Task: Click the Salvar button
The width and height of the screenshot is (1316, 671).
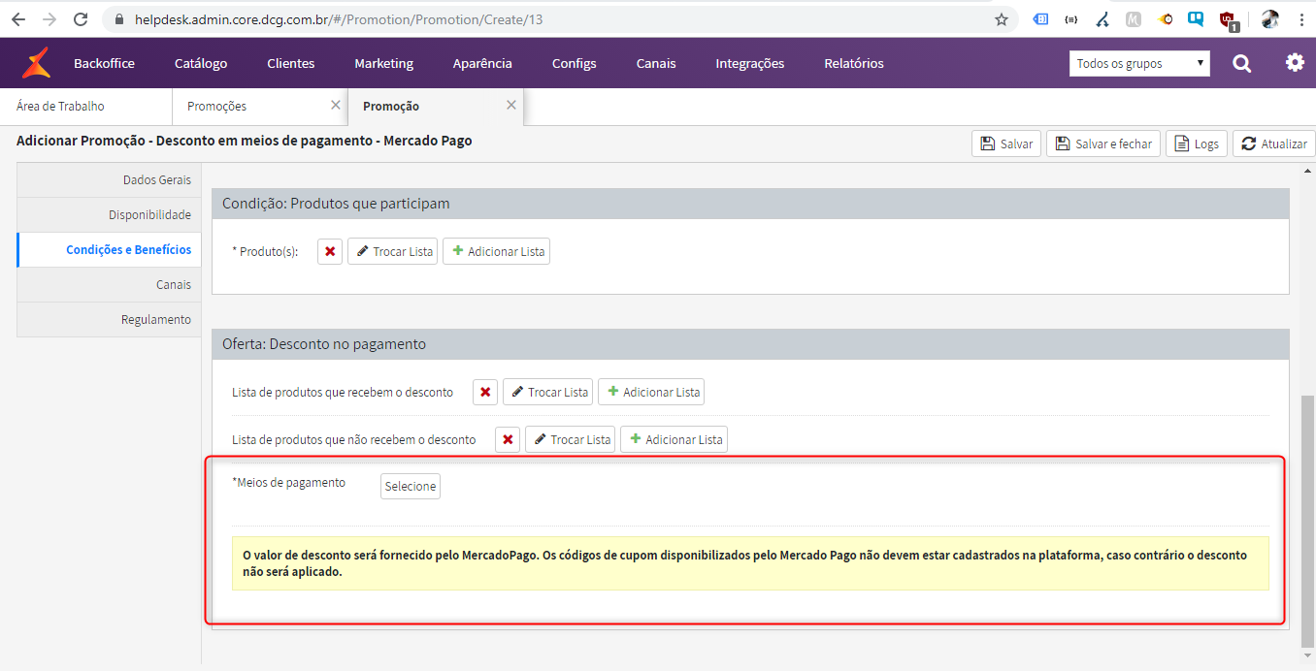Action: click(x=1006, y=144)
